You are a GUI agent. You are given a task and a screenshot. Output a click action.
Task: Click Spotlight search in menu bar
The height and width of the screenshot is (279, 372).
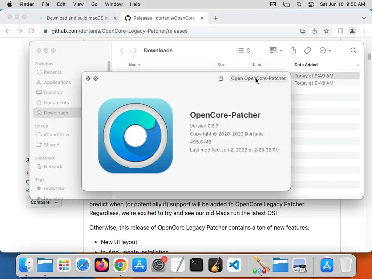point(299,4)
